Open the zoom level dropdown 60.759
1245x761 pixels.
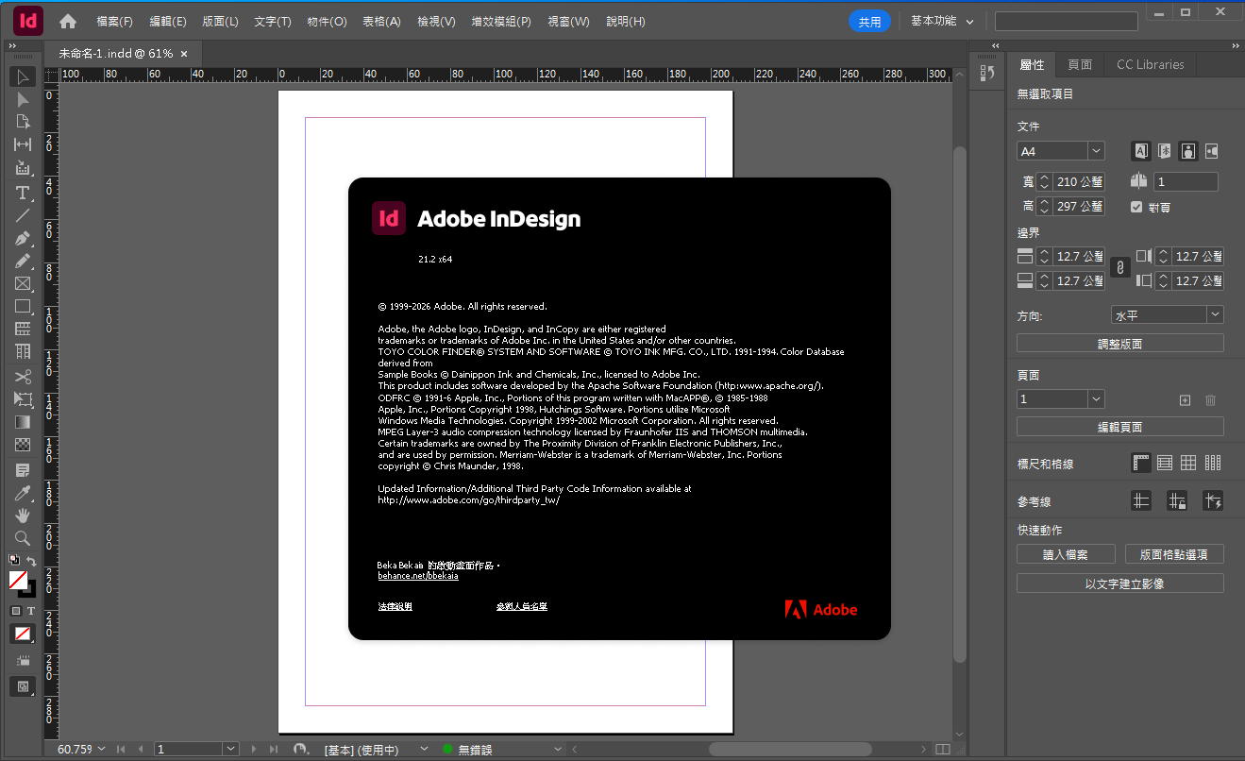(100, 750)
